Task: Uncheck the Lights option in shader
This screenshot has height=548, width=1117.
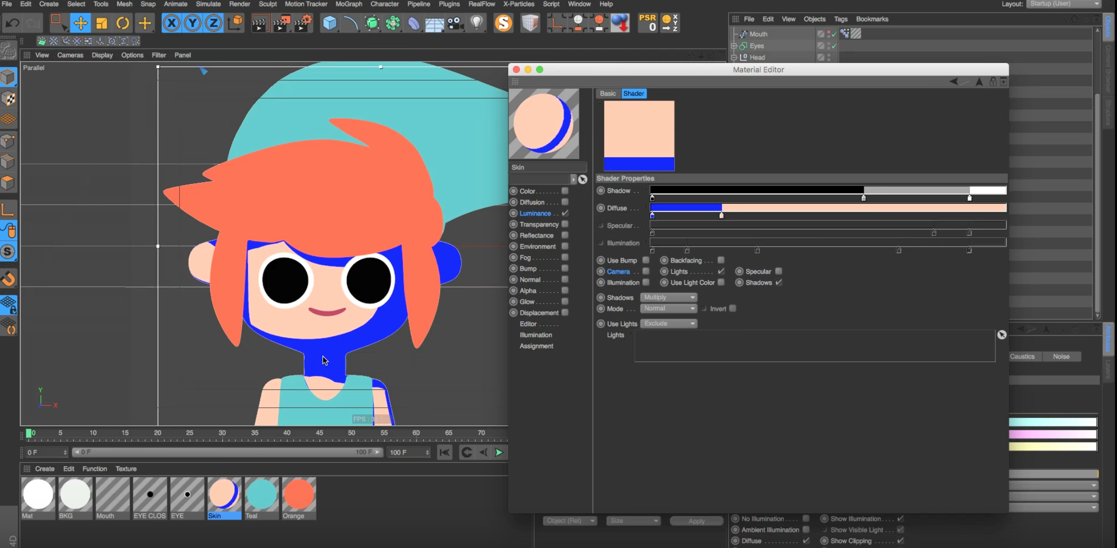Action: point(720,271)
